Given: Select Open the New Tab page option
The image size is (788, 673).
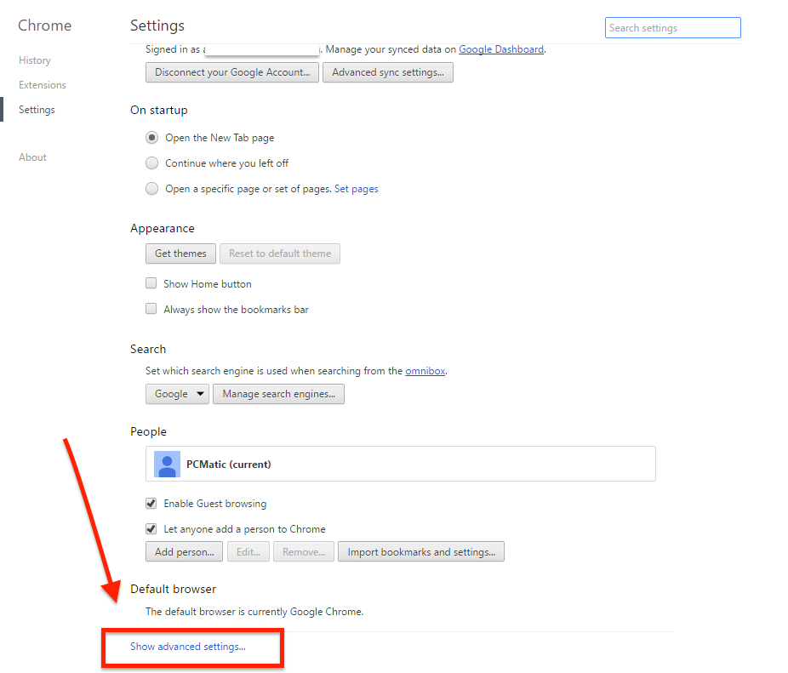Looking at the screenshot, I should click(x=151, y=138).
